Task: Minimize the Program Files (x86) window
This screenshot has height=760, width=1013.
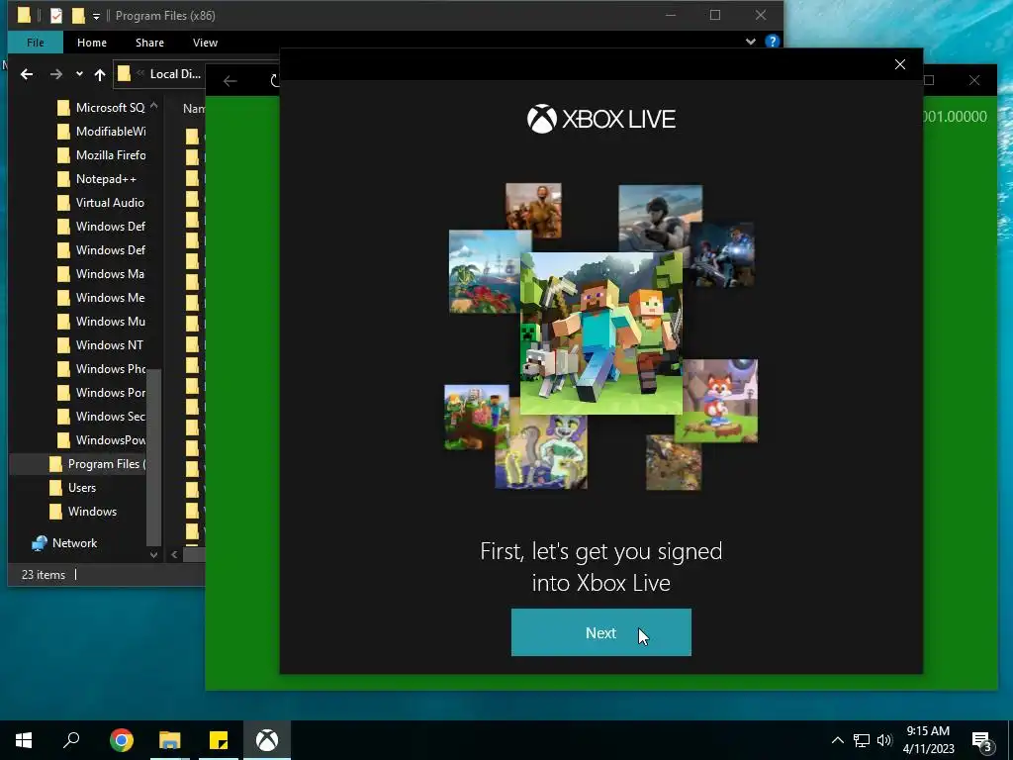Action: pos(671,15)
